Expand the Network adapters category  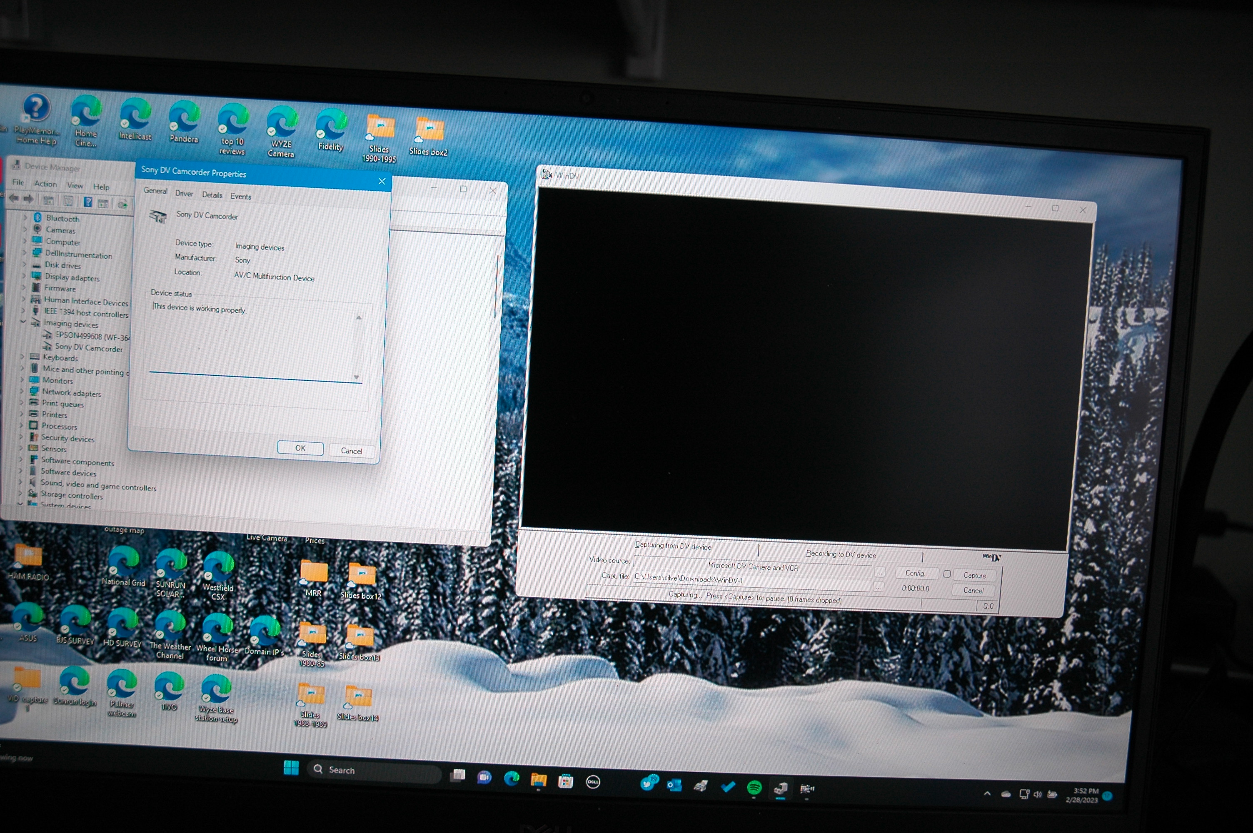[22, 391]
